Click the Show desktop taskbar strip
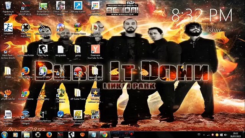 (x=244, y=135)
